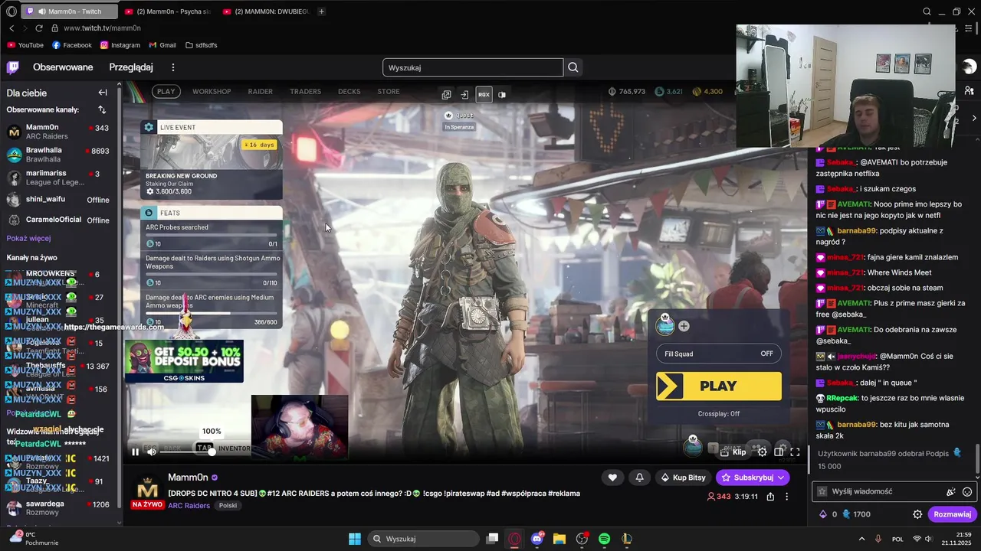Focus the Wyszukaj search box on Twitch

click(x=473, y=67)
